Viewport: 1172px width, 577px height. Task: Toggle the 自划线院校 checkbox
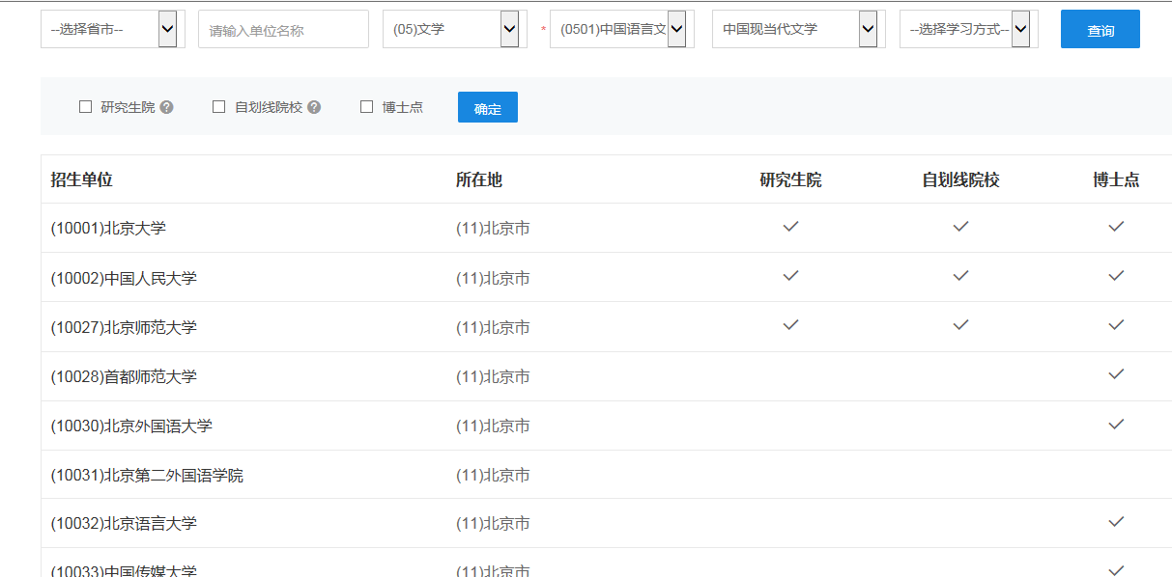(218, 107)
